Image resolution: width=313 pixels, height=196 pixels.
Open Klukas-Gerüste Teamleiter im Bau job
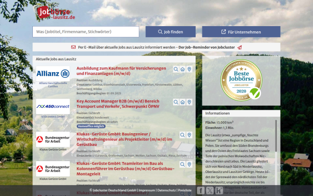(126, 169)
